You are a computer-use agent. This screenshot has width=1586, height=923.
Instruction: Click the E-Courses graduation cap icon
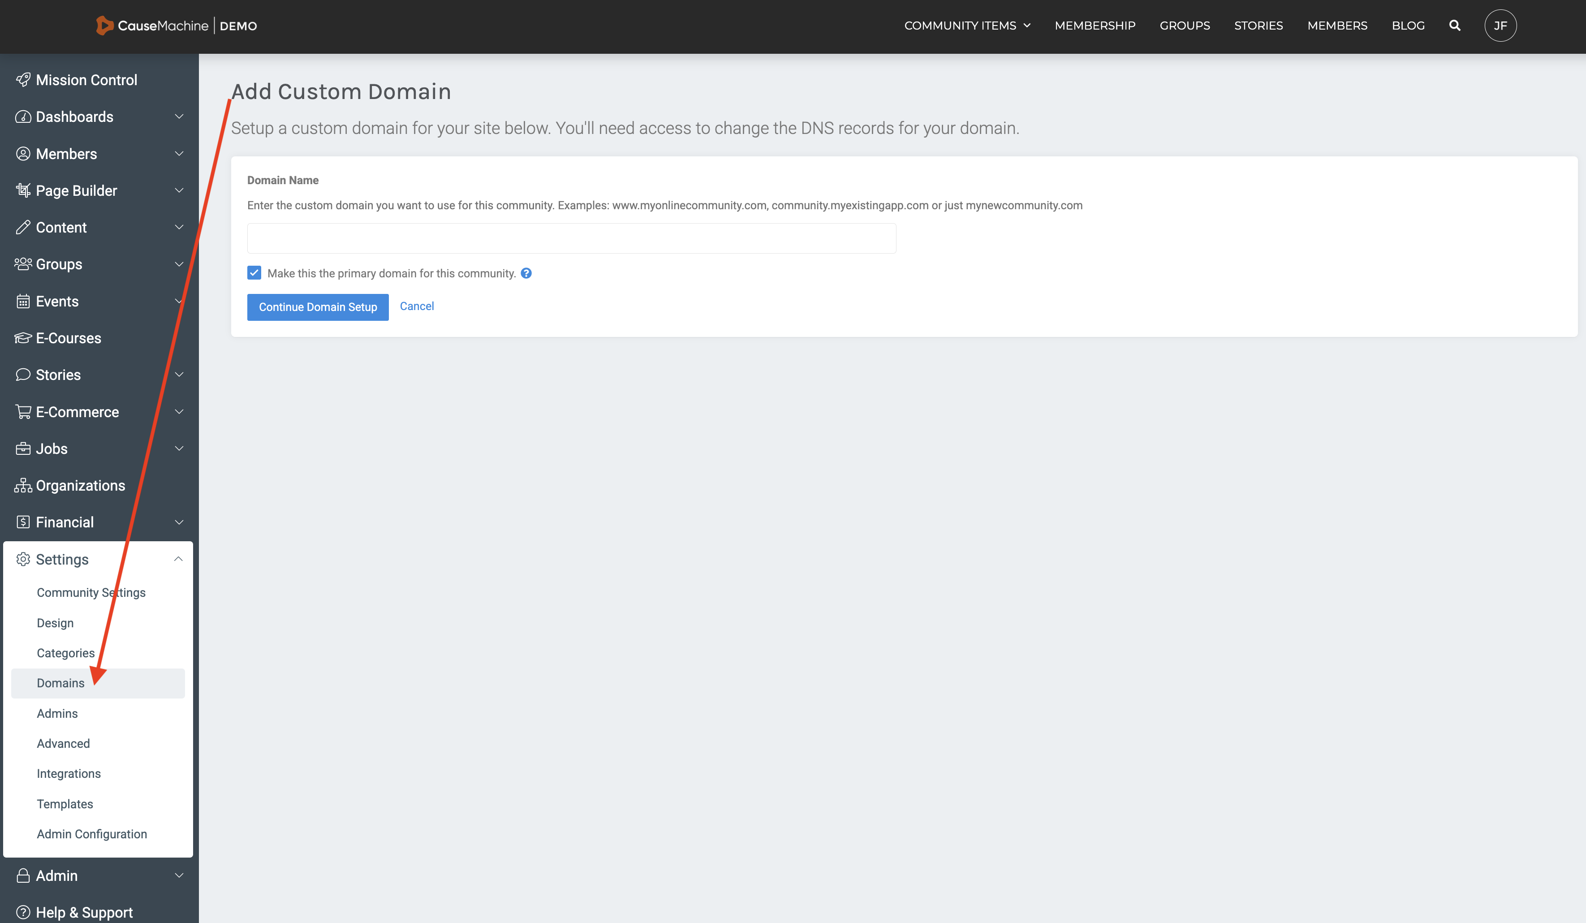pyautogui.click(x=23, y=338)
